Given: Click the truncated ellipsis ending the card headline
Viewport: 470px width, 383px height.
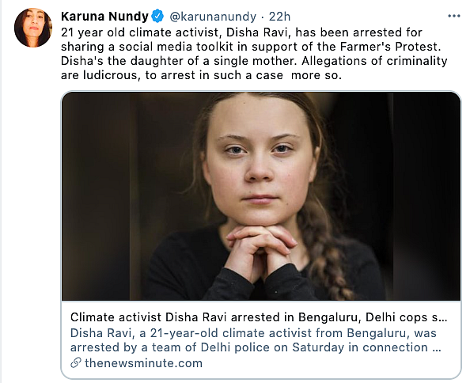Looking at the screenshot, I should tap(443, 317).
